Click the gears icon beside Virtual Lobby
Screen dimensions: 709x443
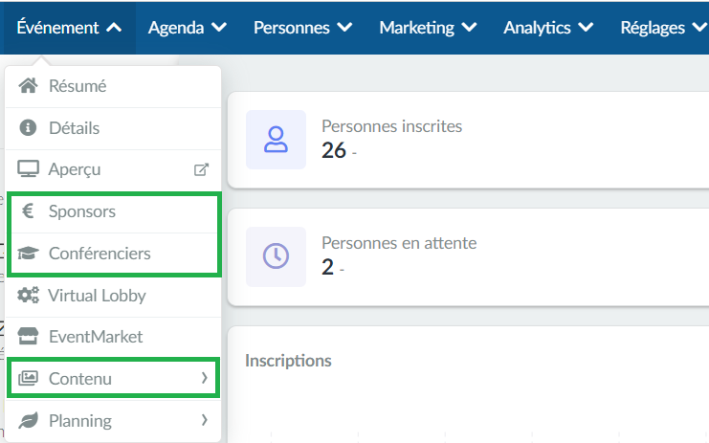pyautogui.click(x=28, y=296)
